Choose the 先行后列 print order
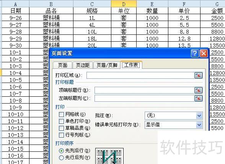 pos(61,158)
